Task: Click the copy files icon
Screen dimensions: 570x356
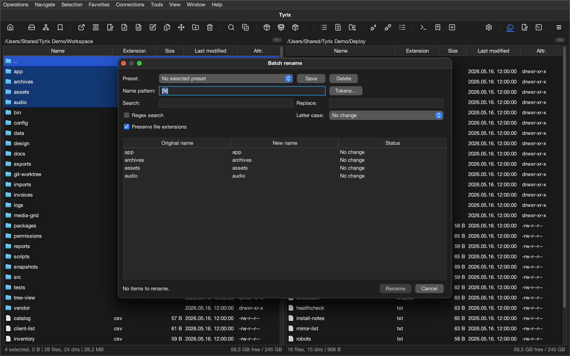Action: (x=167, y=27)
